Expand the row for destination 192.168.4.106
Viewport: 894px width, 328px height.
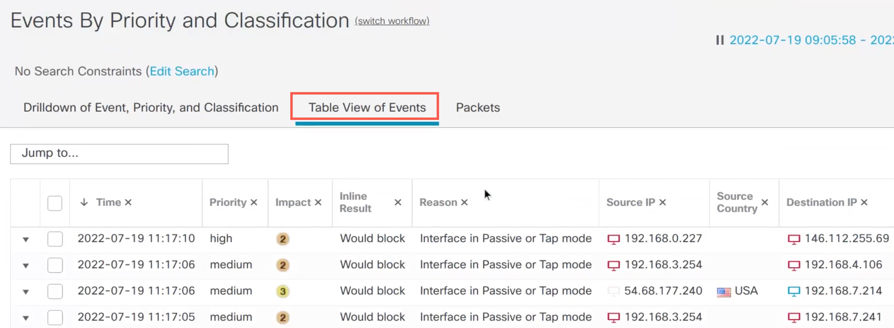(26, 266)
